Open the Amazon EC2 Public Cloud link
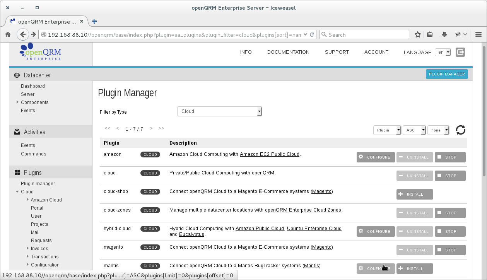The height and width of the screenshot is (280, 487). 270,154
